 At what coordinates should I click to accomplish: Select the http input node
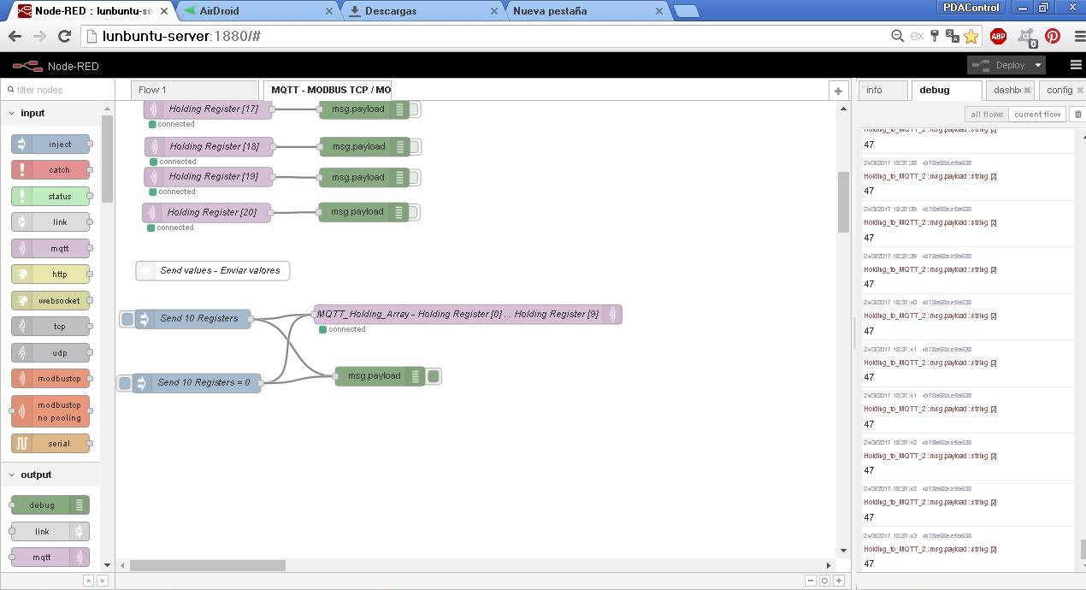coord(50,274)
